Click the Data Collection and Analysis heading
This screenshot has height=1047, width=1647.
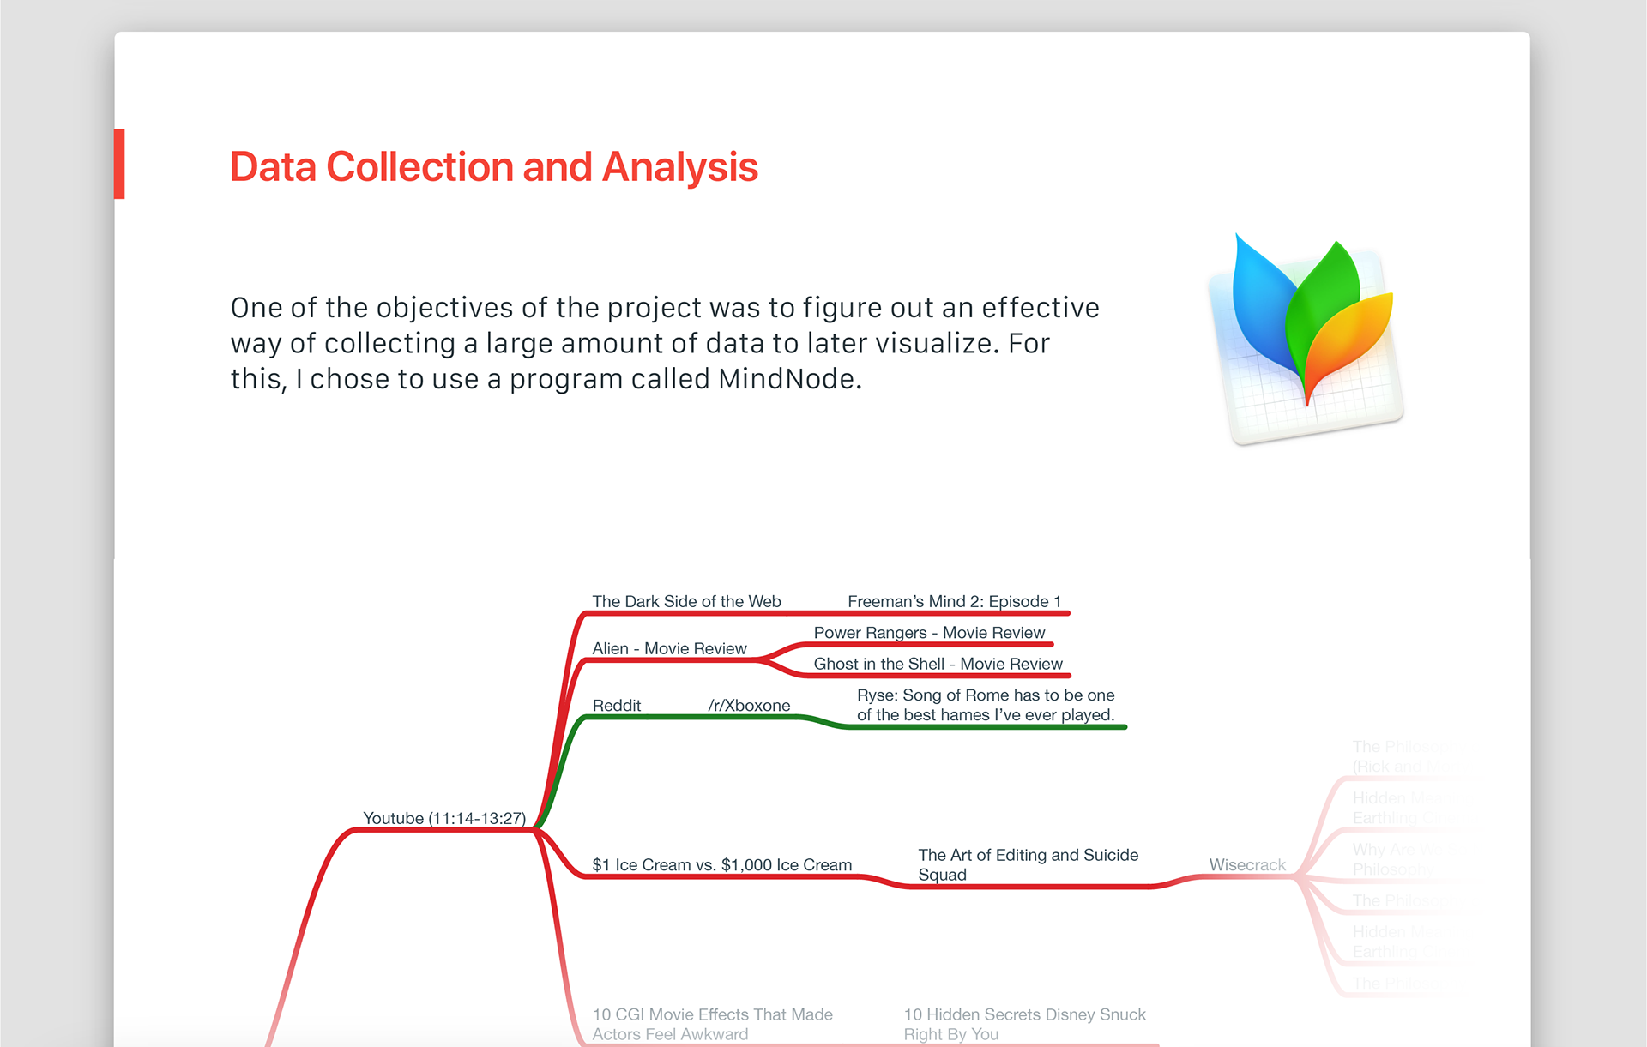[493, 166]
